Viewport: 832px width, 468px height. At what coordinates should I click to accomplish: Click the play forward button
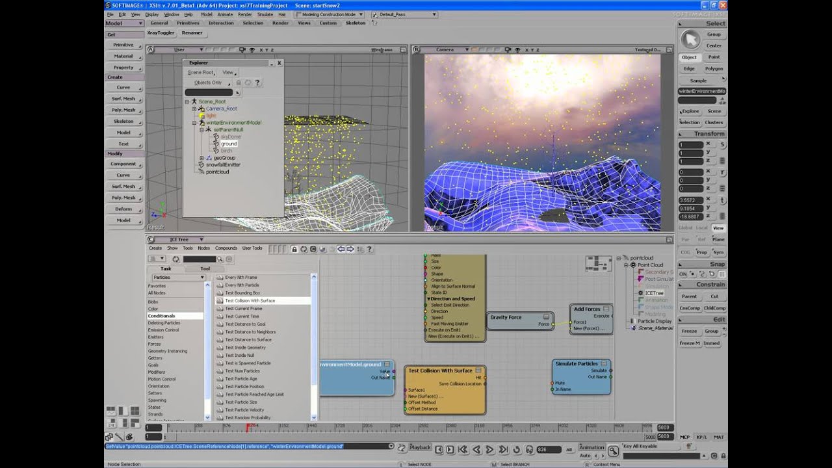[x=490, y=449]
